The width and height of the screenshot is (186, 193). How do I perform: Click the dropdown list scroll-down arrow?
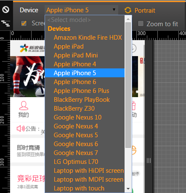pyautogui.click(x=128, y=189)
